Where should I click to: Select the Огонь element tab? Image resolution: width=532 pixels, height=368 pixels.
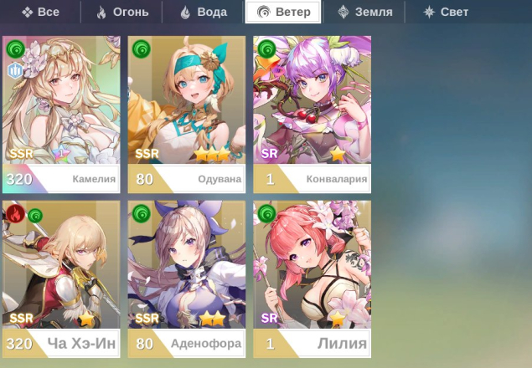(x=121, y=12)
